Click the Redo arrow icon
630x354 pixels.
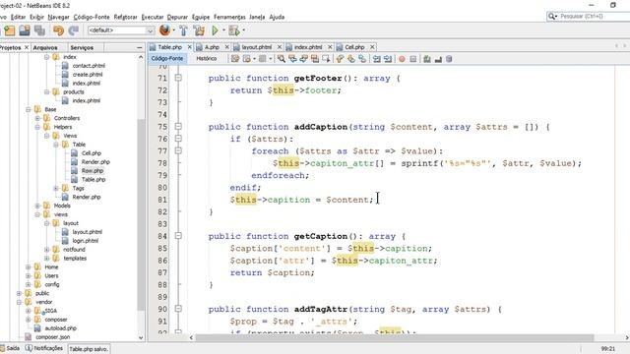click(74, 30)
